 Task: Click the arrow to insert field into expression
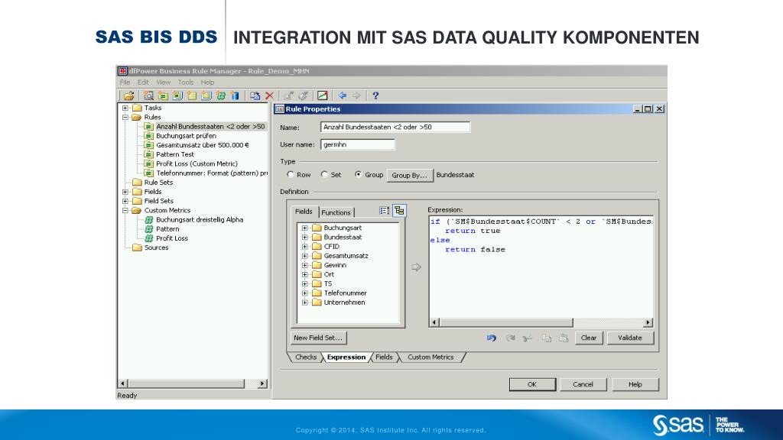416,267
